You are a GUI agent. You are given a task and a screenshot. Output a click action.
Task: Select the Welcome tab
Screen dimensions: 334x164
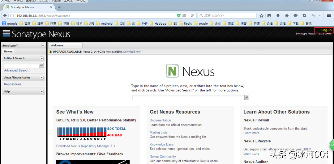click(65, 45)
